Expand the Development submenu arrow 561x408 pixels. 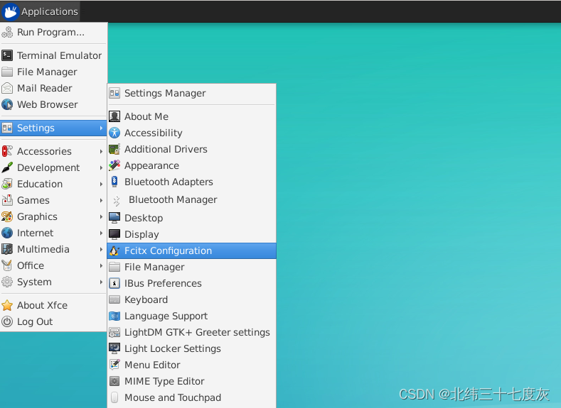[101, 167]
